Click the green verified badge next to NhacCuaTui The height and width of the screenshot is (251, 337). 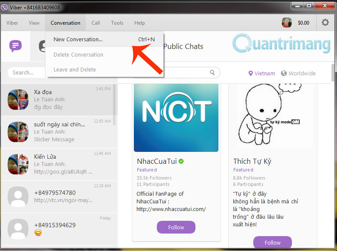click(181, 161)
